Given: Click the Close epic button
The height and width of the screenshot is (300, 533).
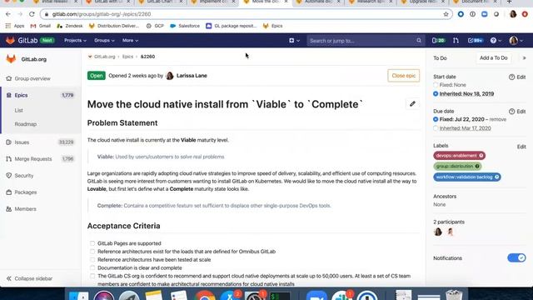Looking at the screenshot, I should click(403, 76).
